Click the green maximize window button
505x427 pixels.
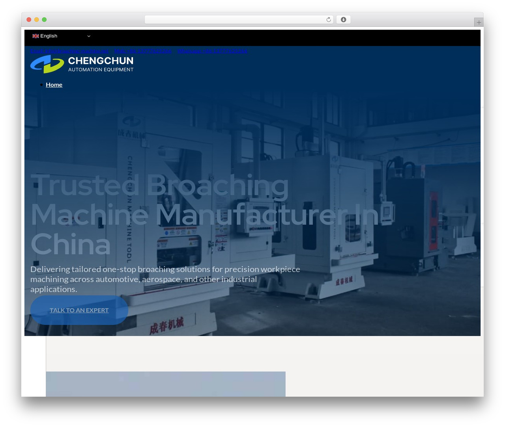coord(44,20)
